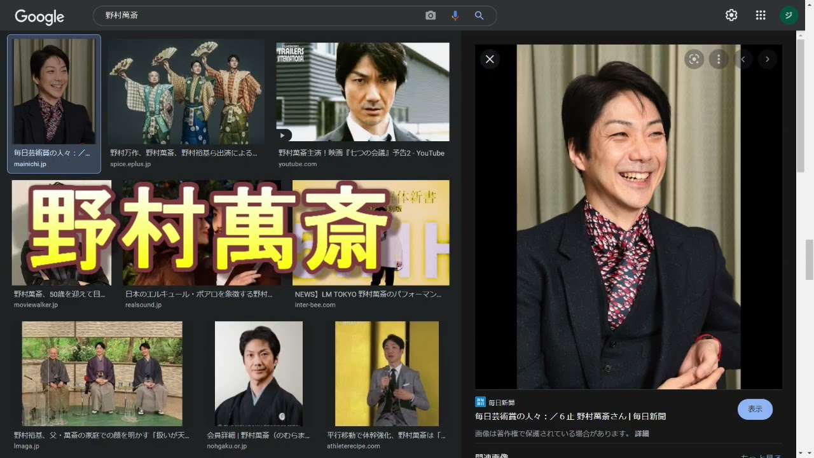Go to previous image in preview
This screenshot has height=458, width=814.
(x=743, y=59)
